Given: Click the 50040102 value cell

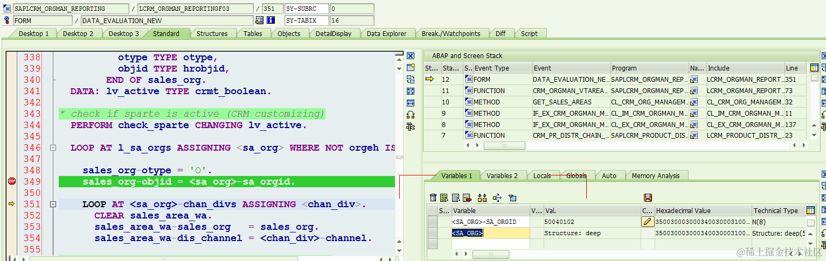Looking at the screenshot, I should click(x=592, y=222).
